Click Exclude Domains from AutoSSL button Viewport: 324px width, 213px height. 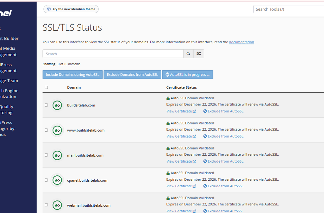point(132,75)
